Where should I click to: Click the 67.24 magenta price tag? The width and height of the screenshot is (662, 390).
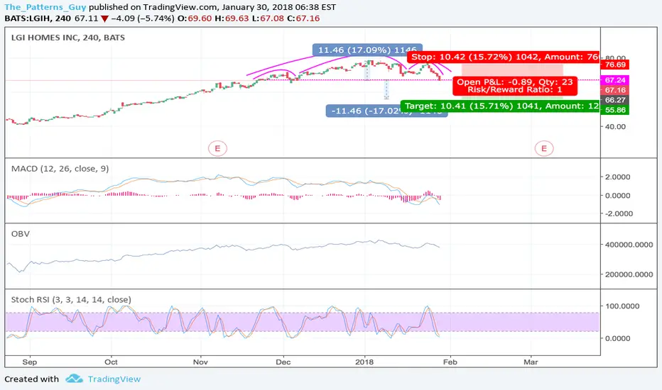click(x=615, y=80)
